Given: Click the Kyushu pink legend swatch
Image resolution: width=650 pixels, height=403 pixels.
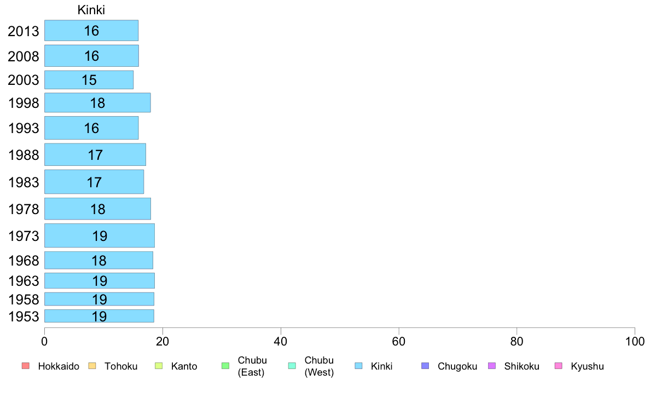Looking at the screenshot, I should click(x=559, y=366).
